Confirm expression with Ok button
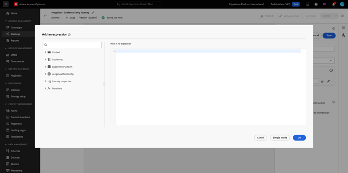The width and height of the screenshot is (348, 173). tap(299, 138)
